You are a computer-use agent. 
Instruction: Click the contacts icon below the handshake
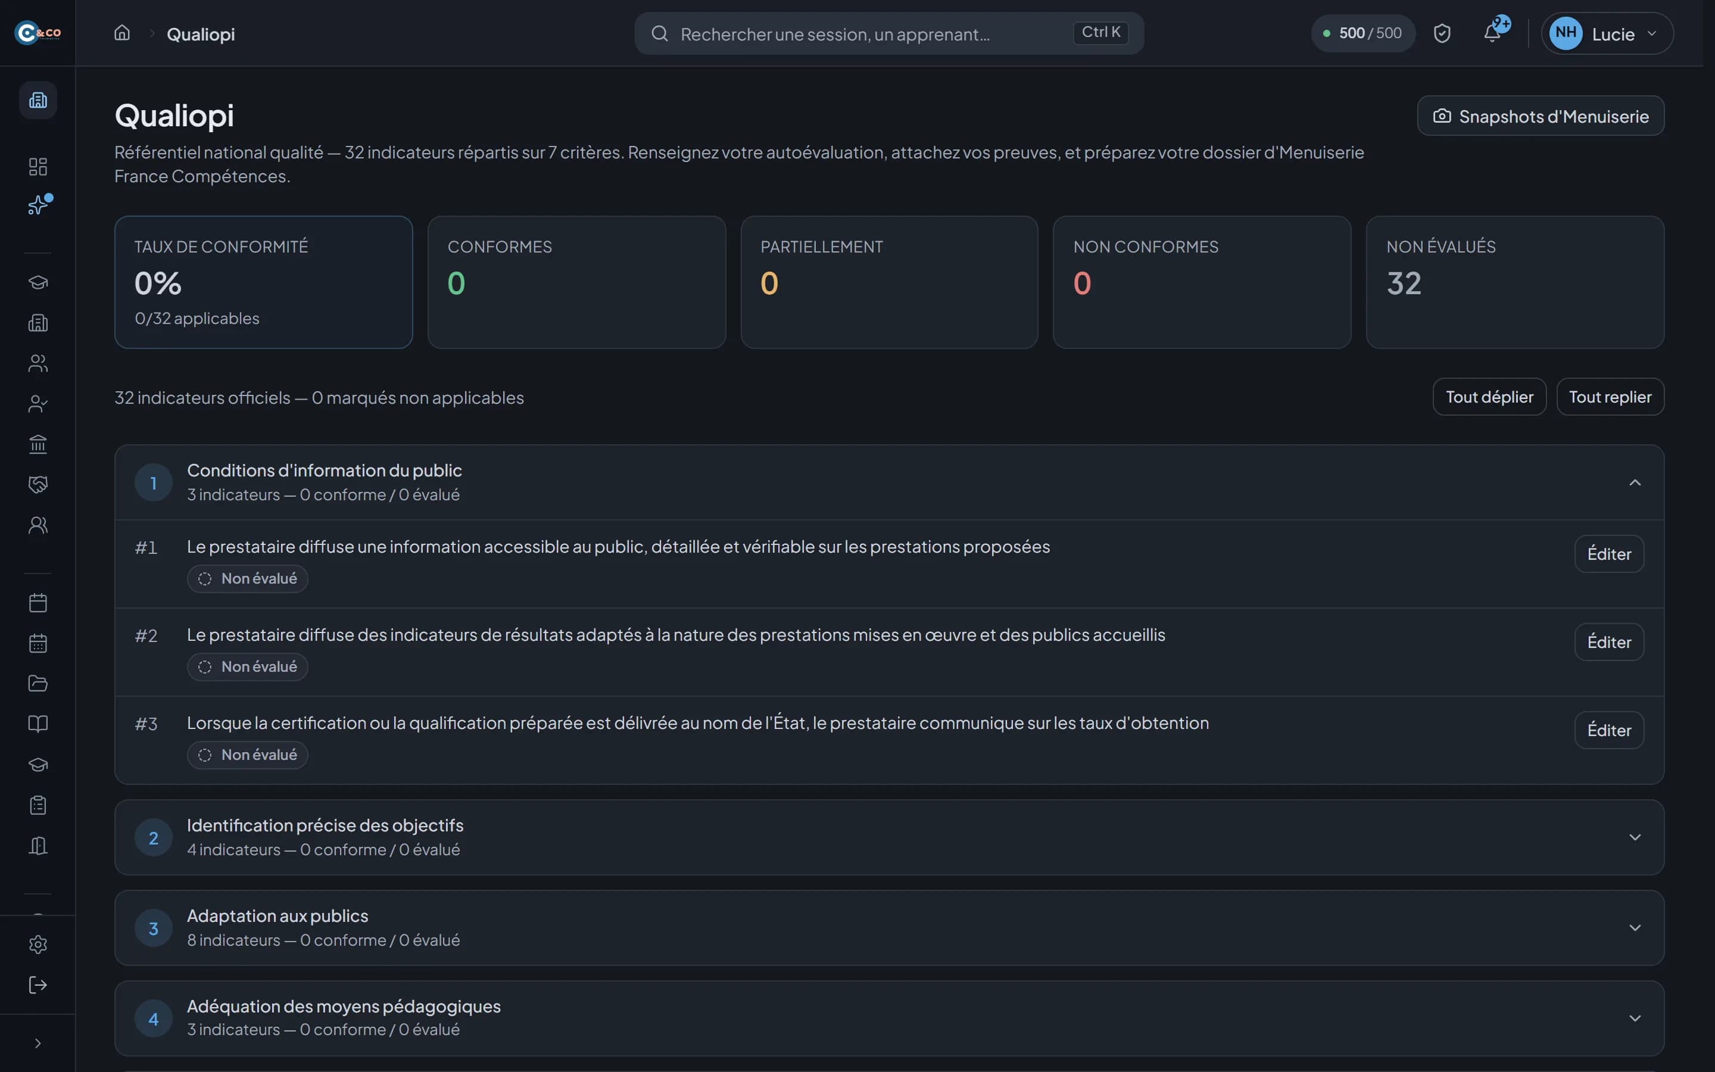pyautogui.click(x=38, y=525)
